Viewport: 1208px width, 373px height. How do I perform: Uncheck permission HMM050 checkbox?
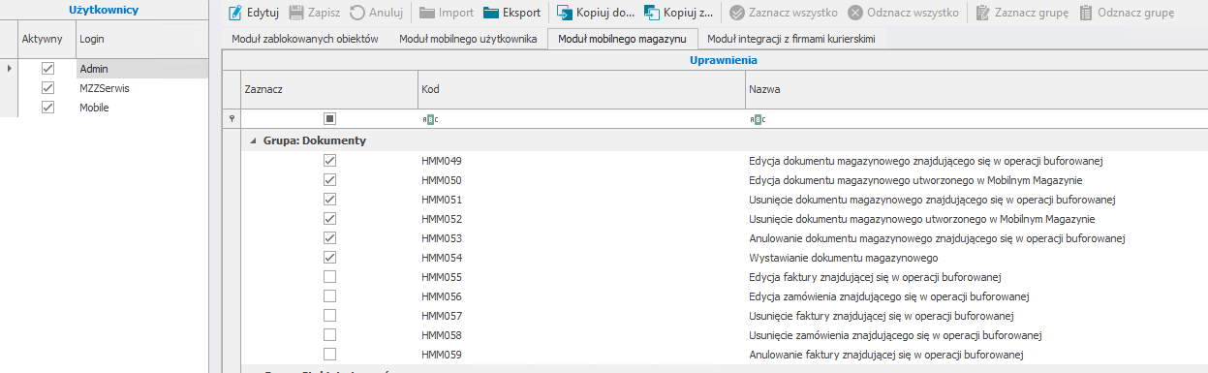[329, 180]
